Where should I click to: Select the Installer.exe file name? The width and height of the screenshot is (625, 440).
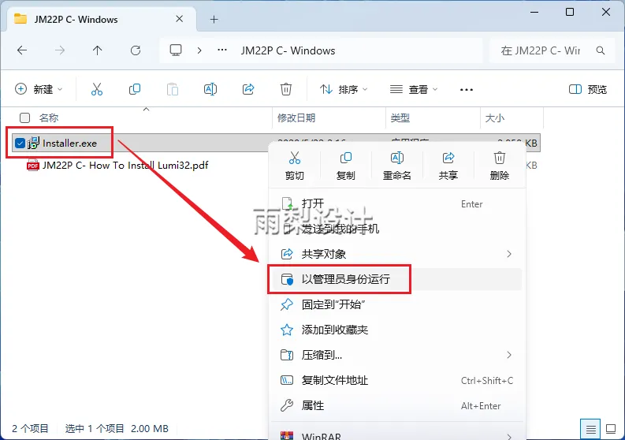point(70,144)
